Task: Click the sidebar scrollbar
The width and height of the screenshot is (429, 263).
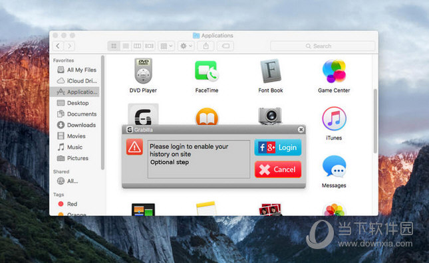Action: click(x=102, y=112)
